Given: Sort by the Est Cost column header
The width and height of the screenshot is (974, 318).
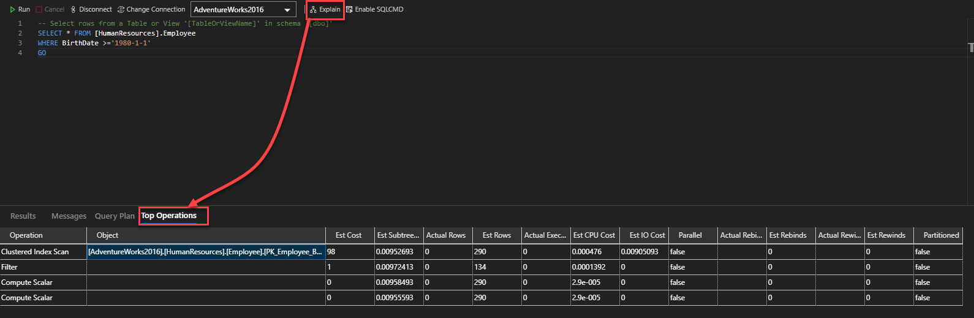Looking at the screenshot, I should [348, 235].
